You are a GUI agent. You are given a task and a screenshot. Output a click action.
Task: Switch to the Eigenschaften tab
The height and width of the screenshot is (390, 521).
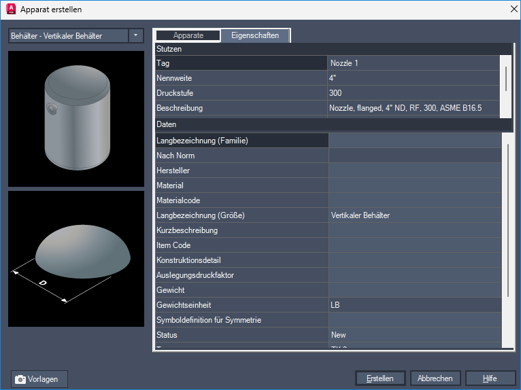tap(255, 35)
